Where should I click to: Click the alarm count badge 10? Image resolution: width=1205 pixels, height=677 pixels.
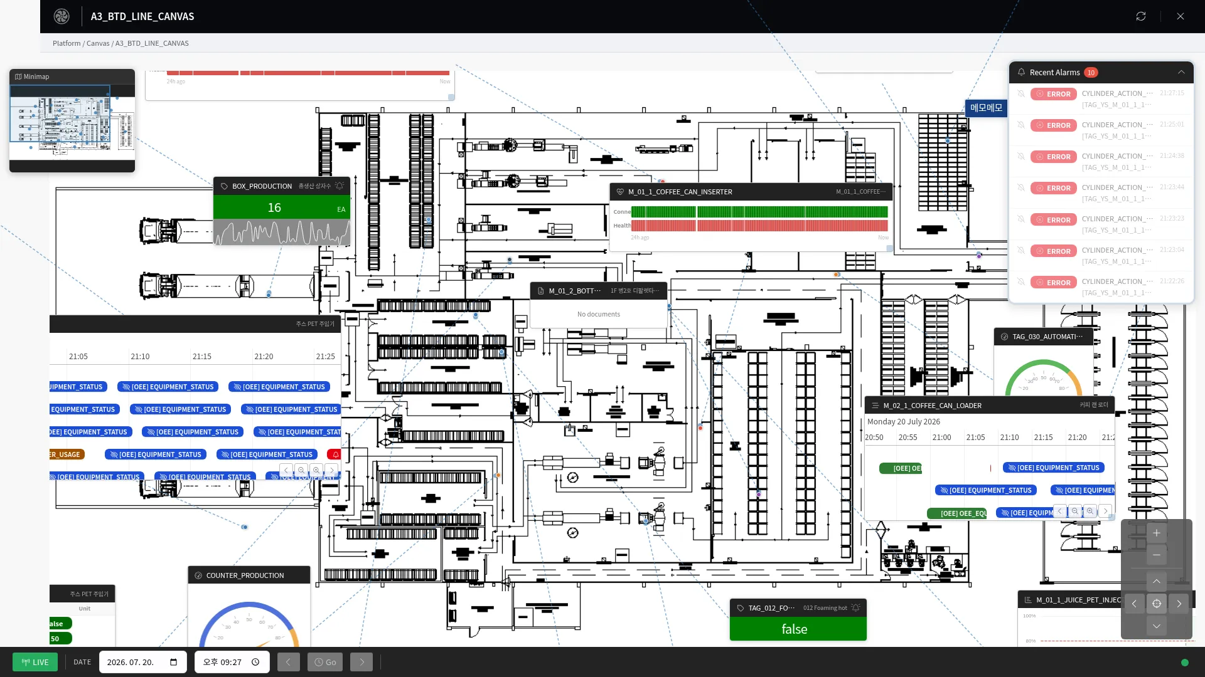(x=1091, y=73)
